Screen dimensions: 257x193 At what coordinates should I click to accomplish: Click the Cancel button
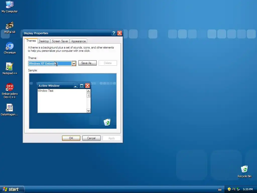[x=91, y=138]
